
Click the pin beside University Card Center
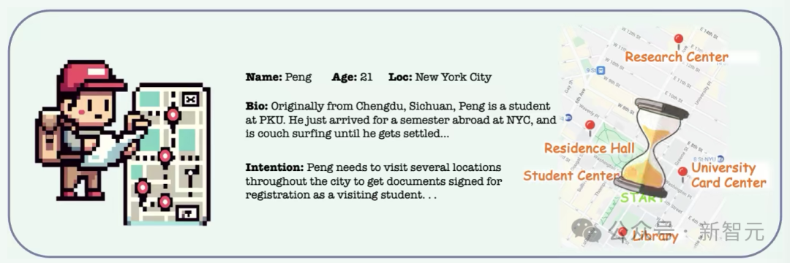(682, 175)
